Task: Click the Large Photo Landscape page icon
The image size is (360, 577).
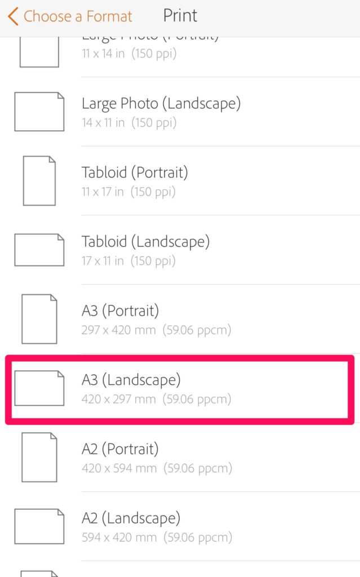Action: point(39,112)
